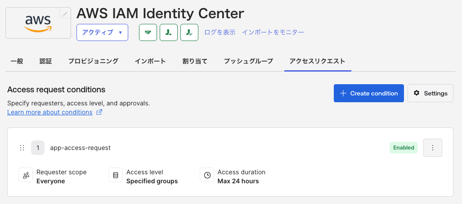Click the インポートをモニター link
The height and width of the screenshot is (204, 462).
[273, 32]
